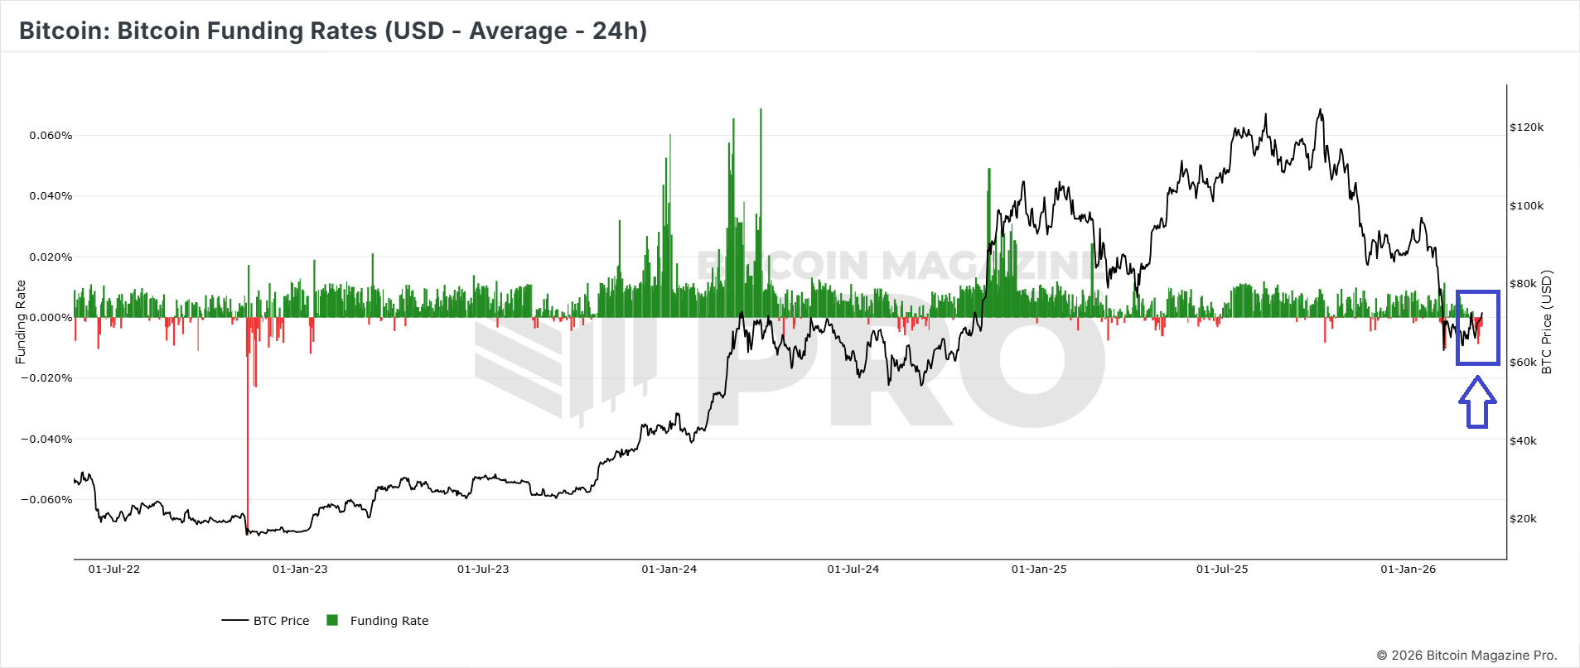Image resolution: width=1580 pixels, height=668 pixels.
Task: Click the BTC Price (USD) axis title
Action: click(x=1546, y=322)
